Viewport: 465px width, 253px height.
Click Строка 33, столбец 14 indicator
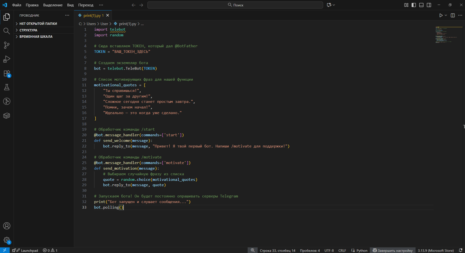point(277,250)
